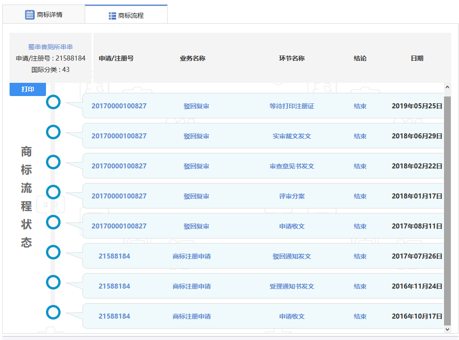Click the timeline circle for 2019年05月25日

pos(53,102)
